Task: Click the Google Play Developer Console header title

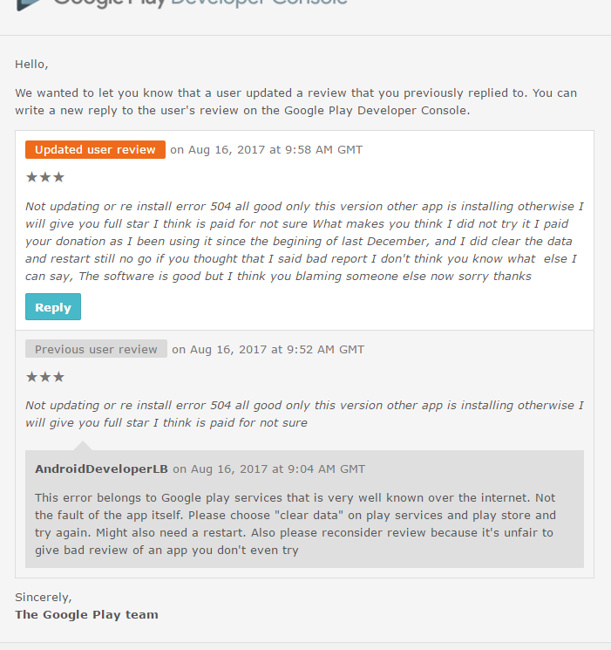Action: (x=200, y=3)
